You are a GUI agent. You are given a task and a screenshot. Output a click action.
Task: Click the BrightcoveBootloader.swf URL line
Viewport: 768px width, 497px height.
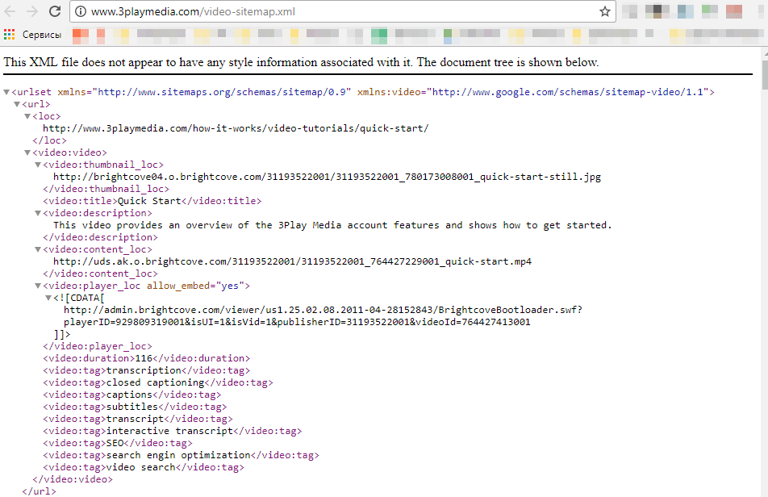tap(323, 310)
